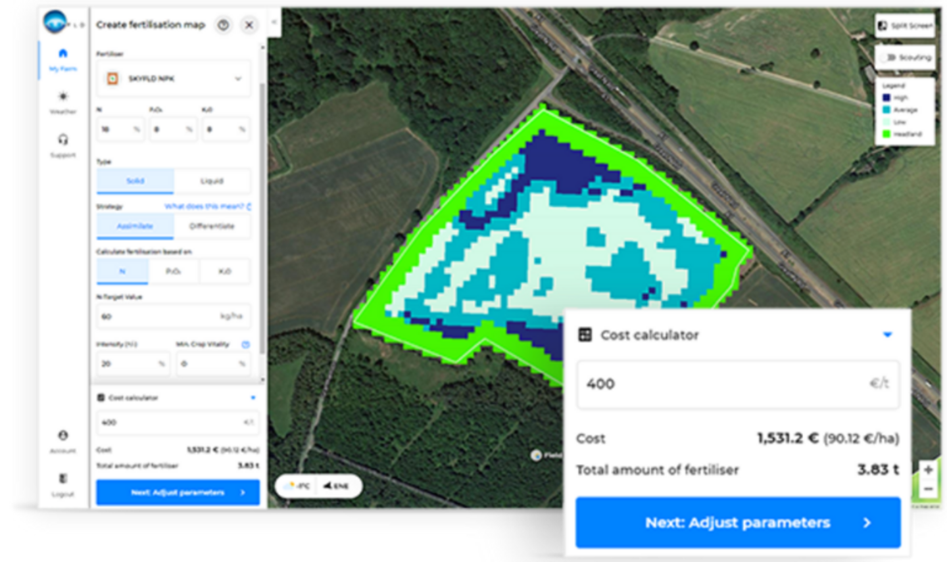Click the Intensity percentage input field
Screen dimensions: 947x562
[134, 363]
